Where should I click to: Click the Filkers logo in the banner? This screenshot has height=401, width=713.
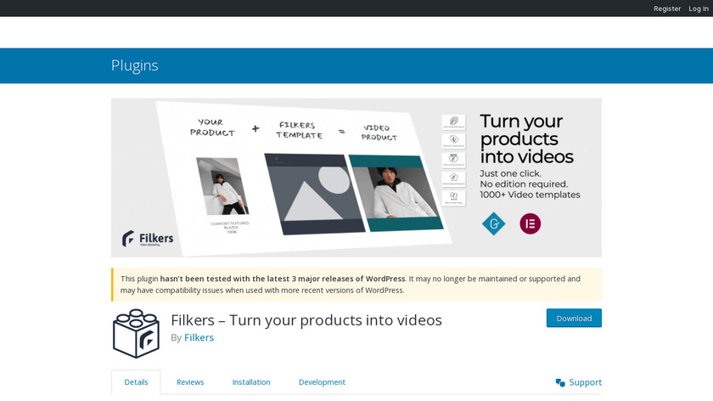point(148,239)
